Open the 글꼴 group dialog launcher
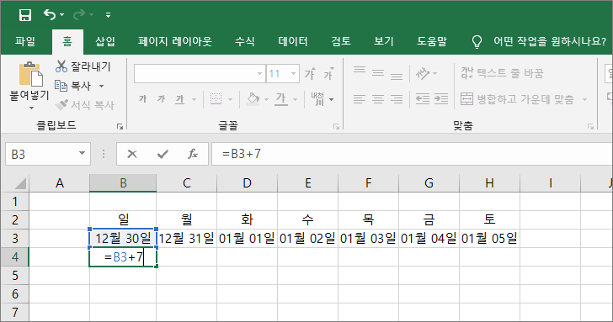The height and width of the screenshot is (322, 613). pos(336,126)
